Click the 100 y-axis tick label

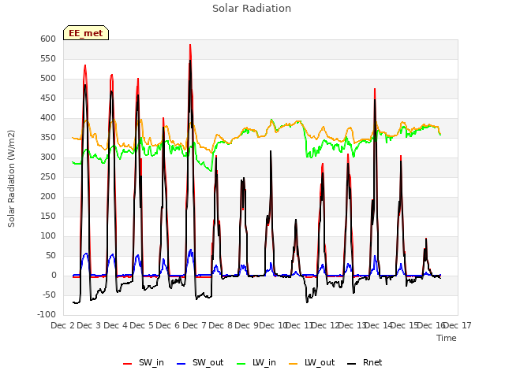48,236
